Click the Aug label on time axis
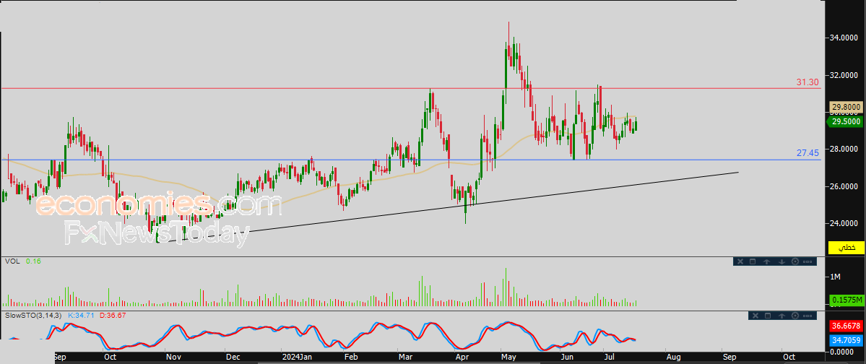Screen dimensions: 866x364 click(x=672, y=357)
